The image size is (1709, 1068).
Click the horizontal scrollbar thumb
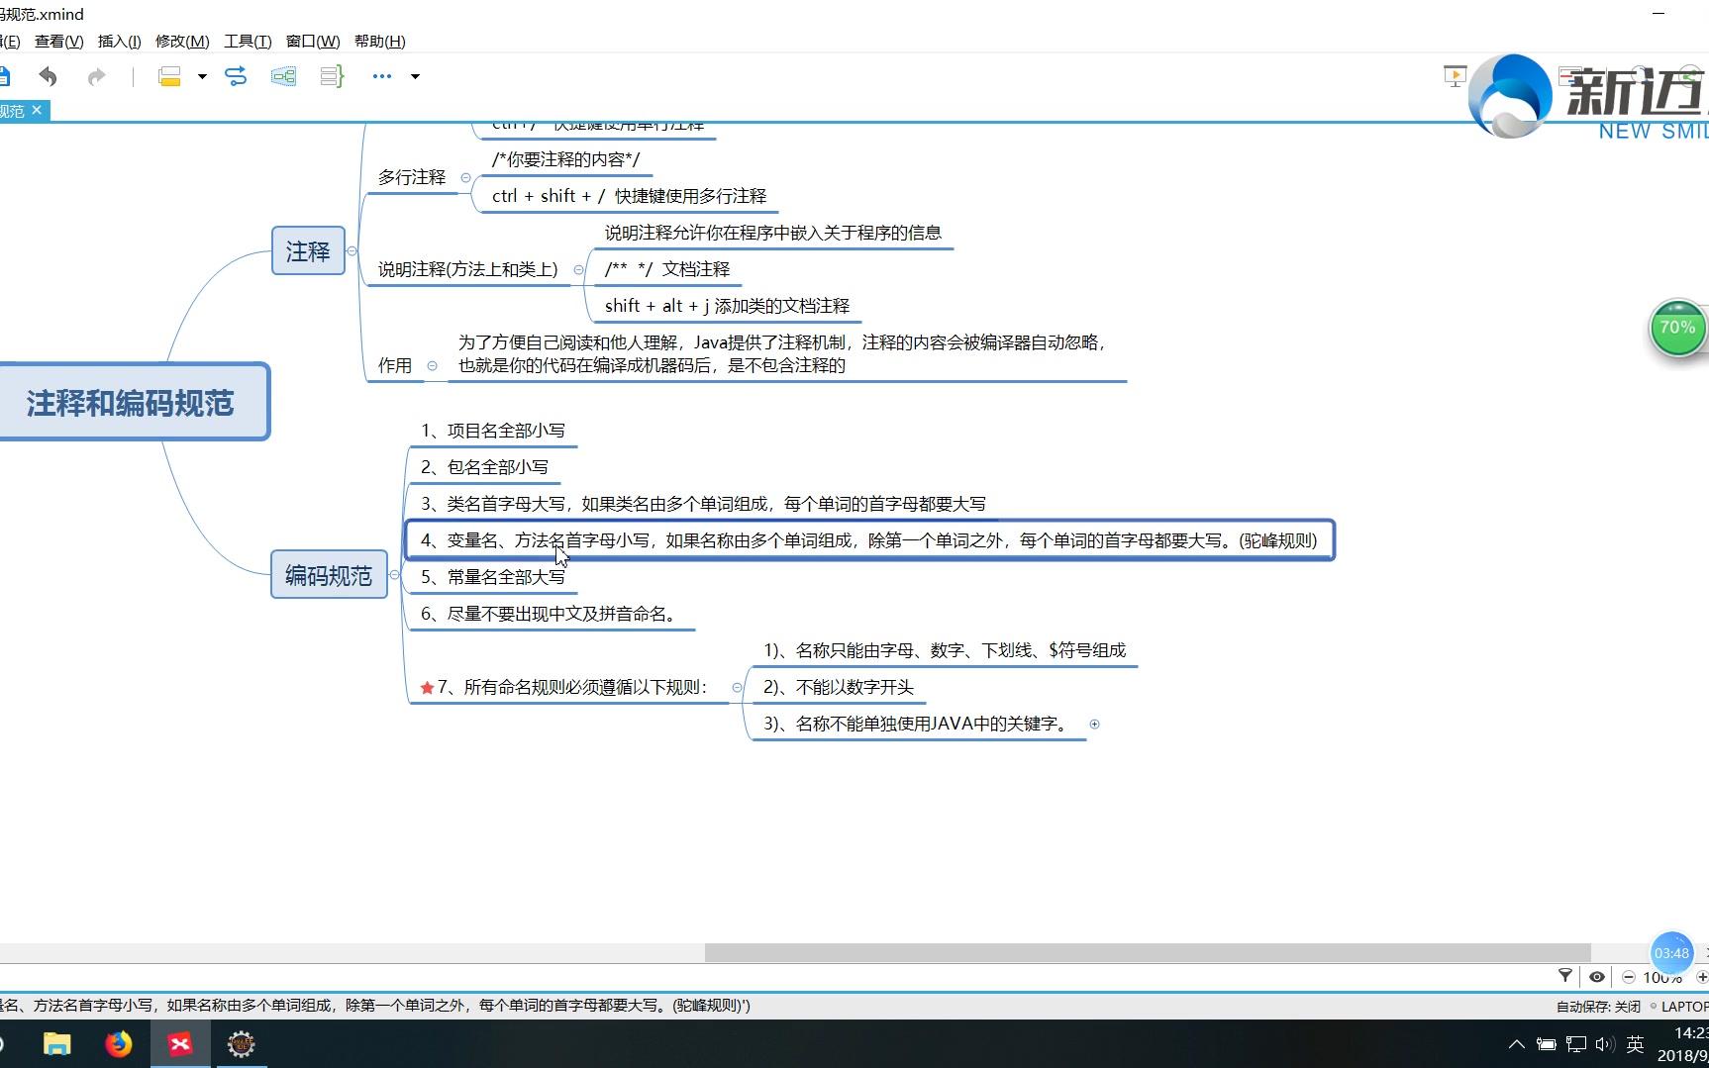(1148, 952)
